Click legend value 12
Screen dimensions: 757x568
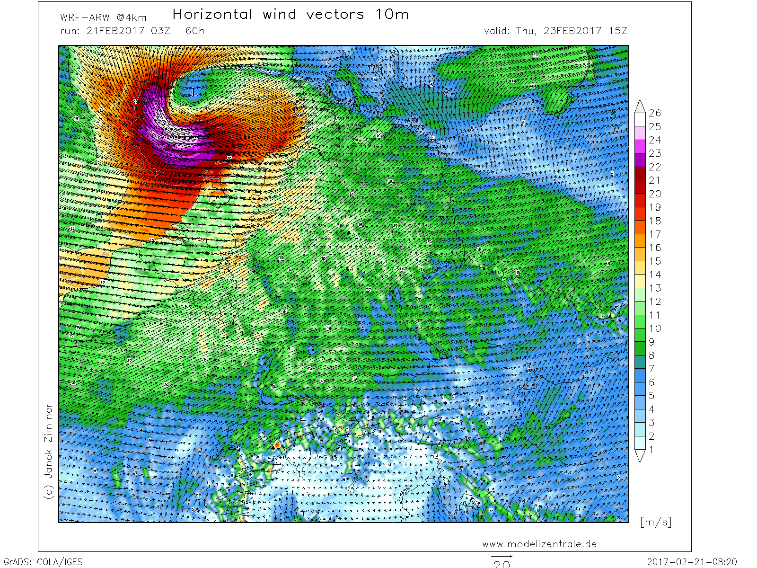[x=655, y=301]
